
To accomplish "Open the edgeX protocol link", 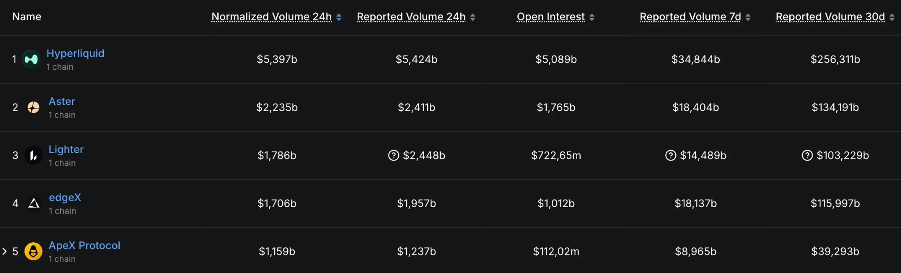I will click(x=65, y=198).
